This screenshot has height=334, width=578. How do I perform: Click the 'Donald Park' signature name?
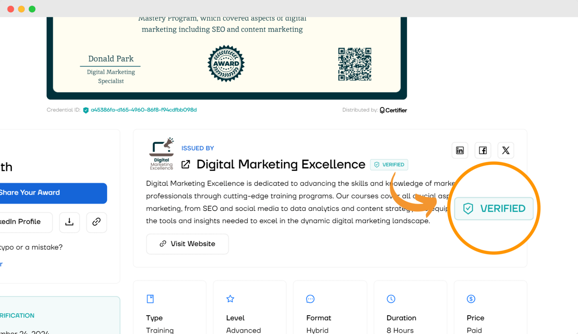pyautogui.click(x=111, y=59)
